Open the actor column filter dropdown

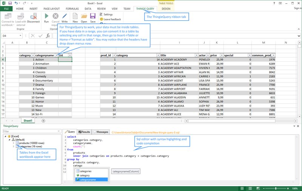[x=208, y=55]
